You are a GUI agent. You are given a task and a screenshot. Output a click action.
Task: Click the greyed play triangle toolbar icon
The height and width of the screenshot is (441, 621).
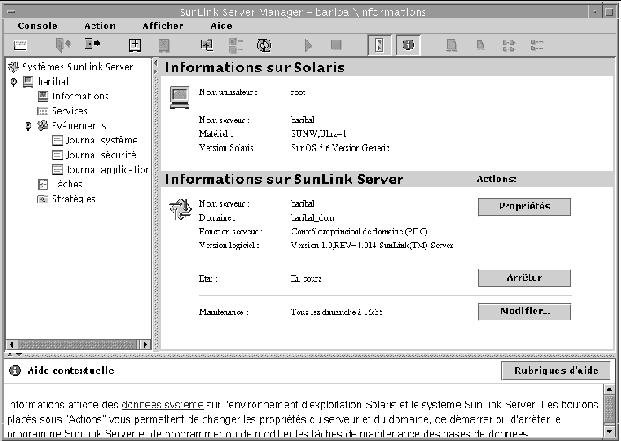click(x=308, y=45)
